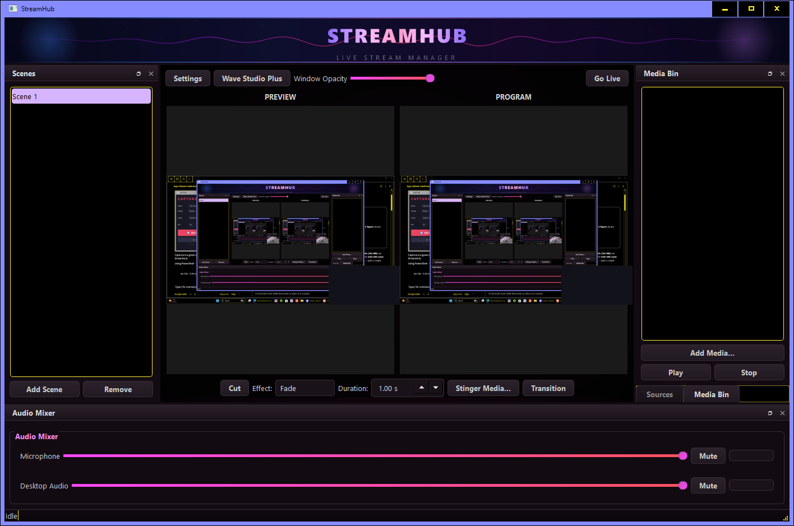The height and width of the screenshot is (526, 794).
Task: Switch to the Sources tab
Action: [659, 394]
